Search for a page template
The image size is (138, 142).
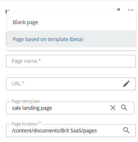point(124,108)
